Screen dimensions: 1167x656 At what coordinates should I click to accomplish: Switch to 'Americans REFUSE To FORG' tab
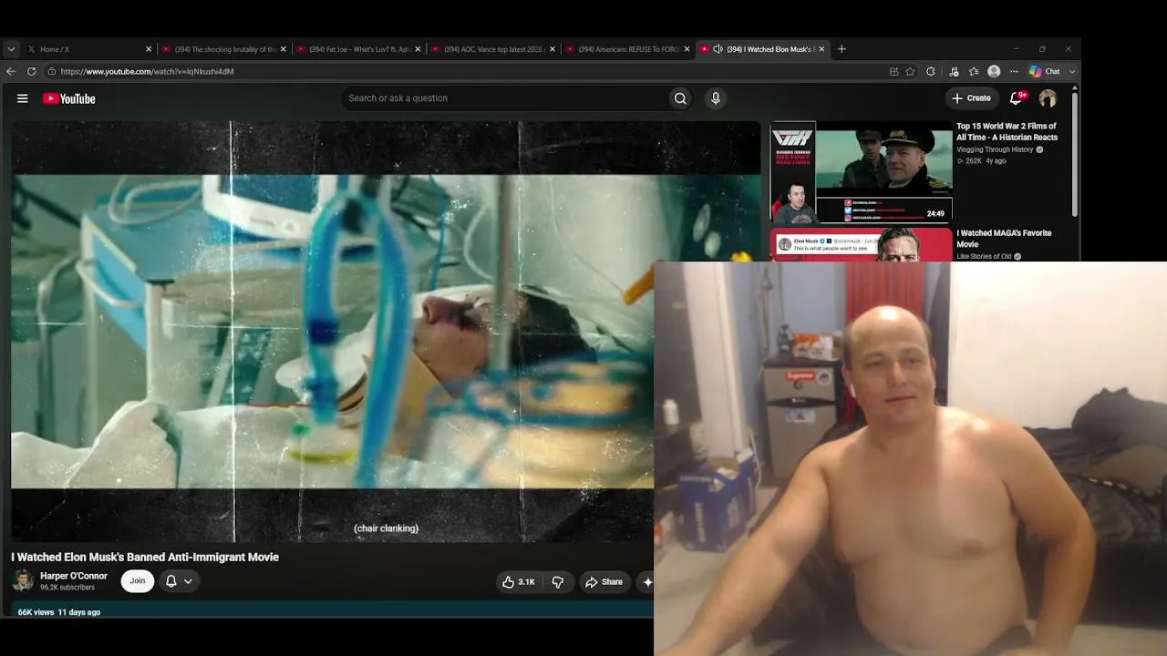(x=627, y=49)
